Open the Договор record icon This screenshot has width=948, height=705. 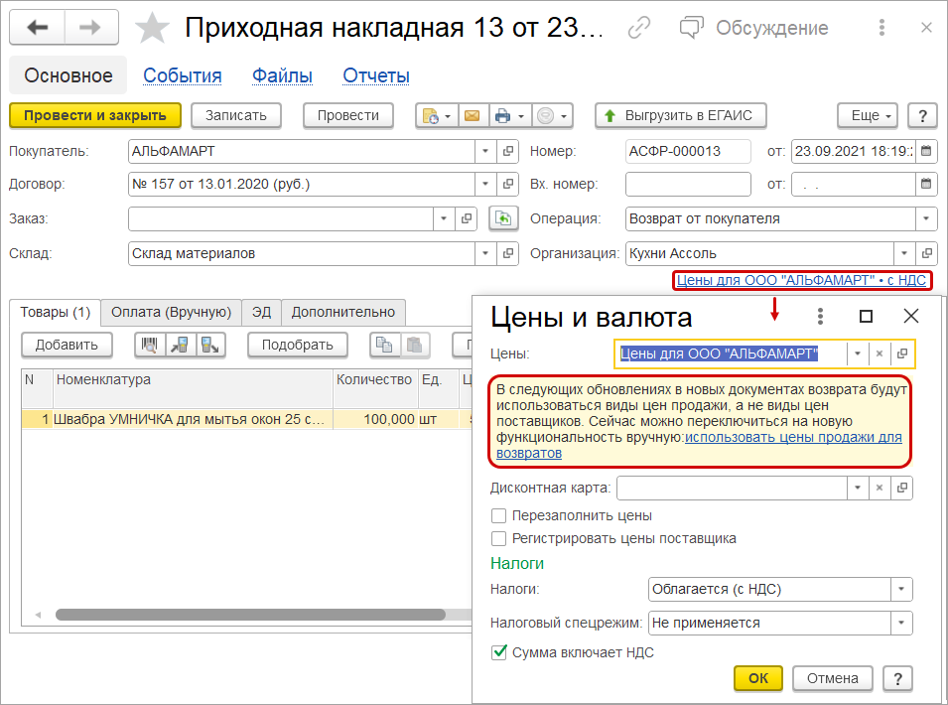point(508,184)
